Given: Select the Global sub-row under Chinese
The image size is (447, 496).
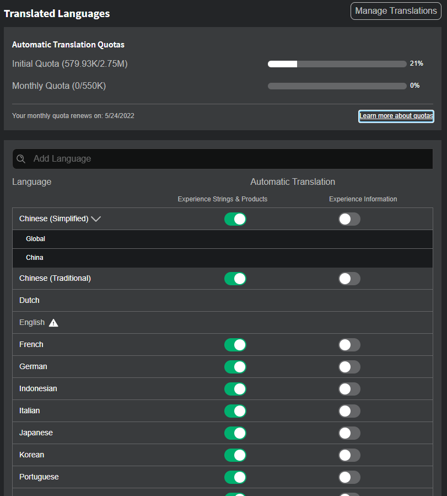Looking at the screenshot, I should [35, 239].
